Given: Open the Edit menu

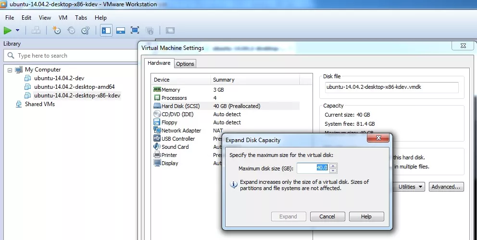Looking at the screenshot, I should coord(26,18).
